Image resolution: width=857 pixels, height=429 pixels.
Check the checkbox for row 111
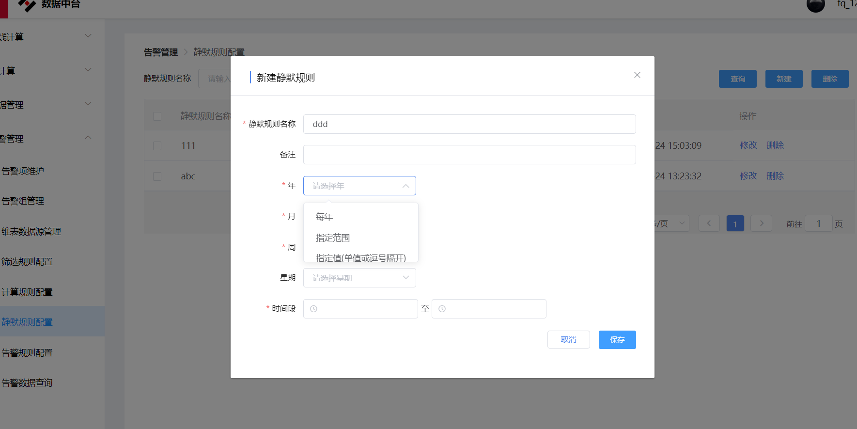157,146
